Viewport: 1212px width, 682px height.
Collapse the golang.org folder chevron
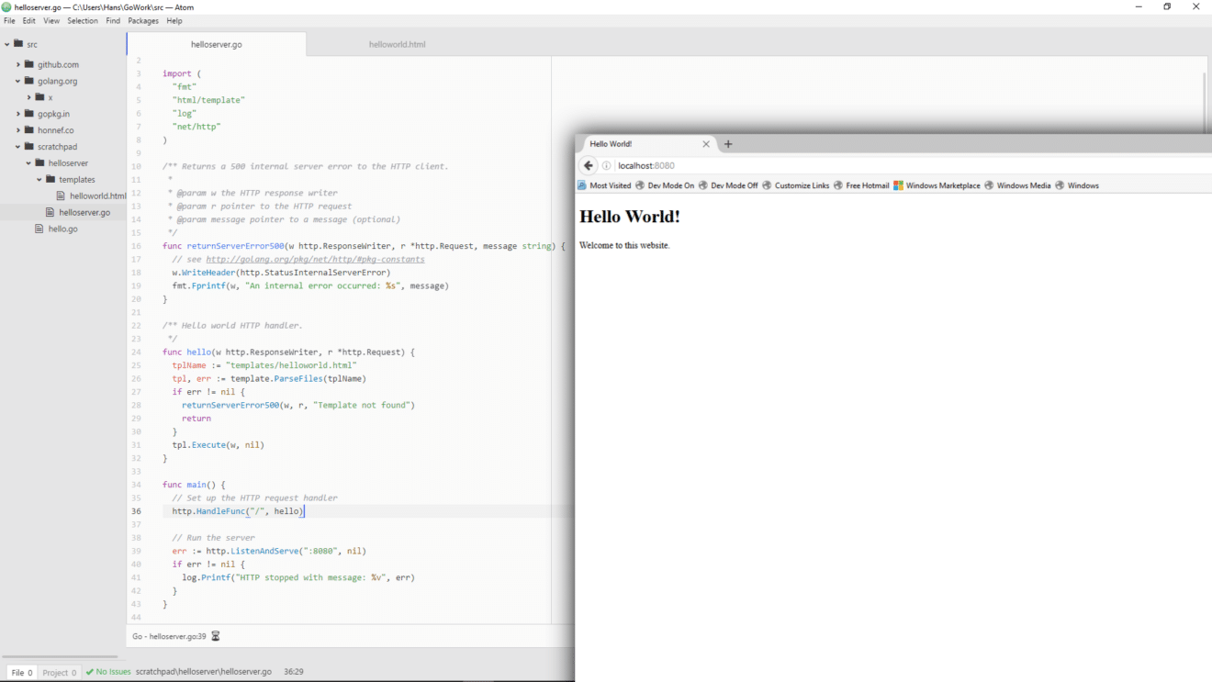click(x=17, y=81)
